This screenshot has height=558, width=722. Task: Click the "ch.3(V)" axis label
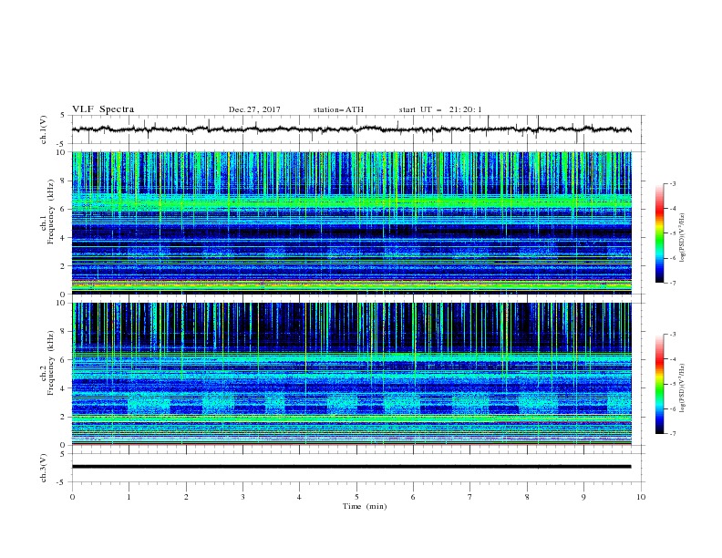coord(44,468)
